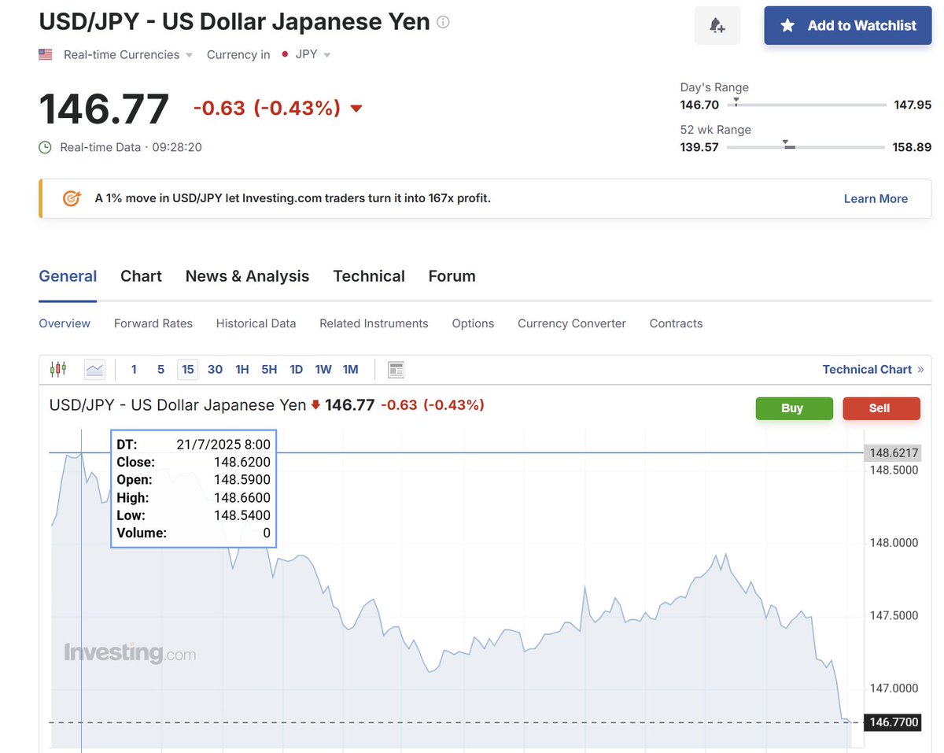
Task: Open Related Instruments sub-tab
Action: click(x=374, y=323)
